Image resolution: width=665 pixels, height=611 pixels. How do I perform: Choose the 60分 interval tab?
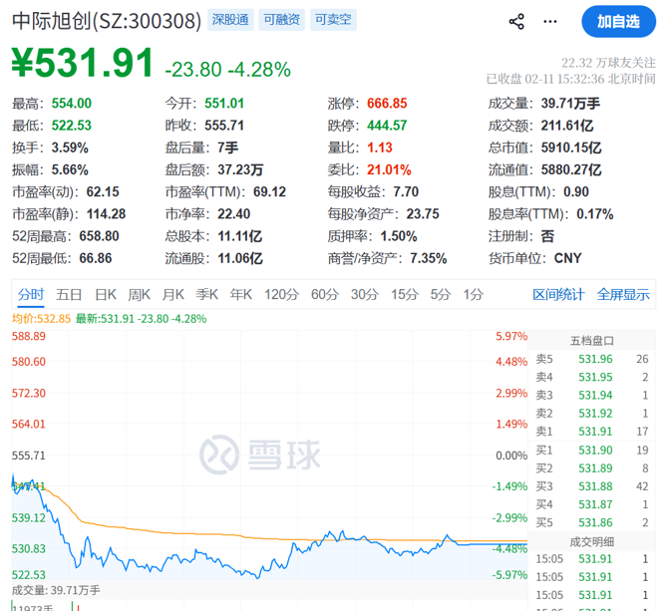click(x=325, y=294)
